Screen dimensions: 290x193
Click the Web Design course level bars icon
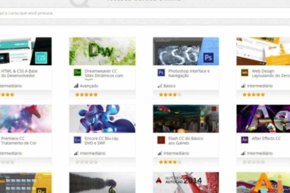(x=243, y=86)
